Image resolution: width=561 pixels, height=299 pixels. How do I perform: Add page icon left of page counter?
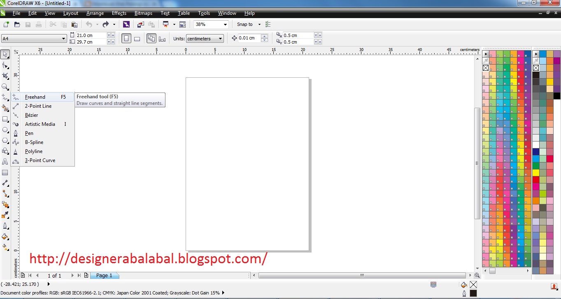23,276
